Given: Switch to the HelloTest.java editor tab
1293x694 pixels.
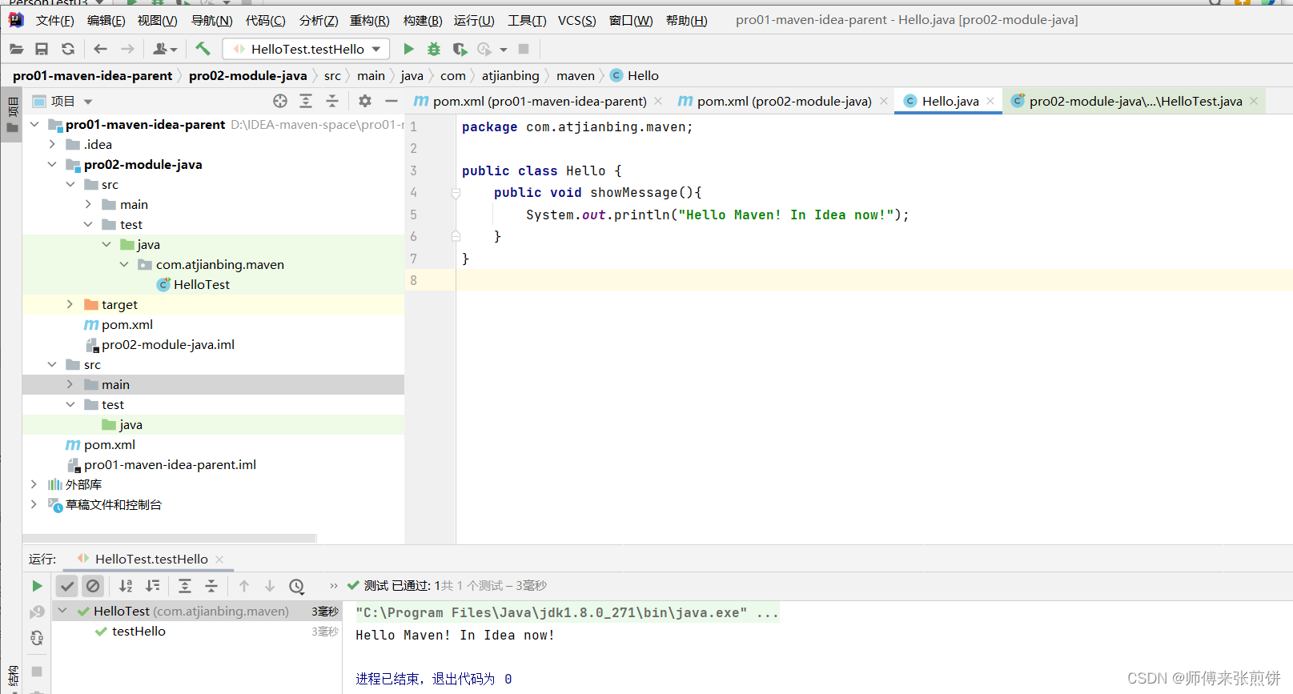Looking at the screenshot, I should [x=1134, y=101].
